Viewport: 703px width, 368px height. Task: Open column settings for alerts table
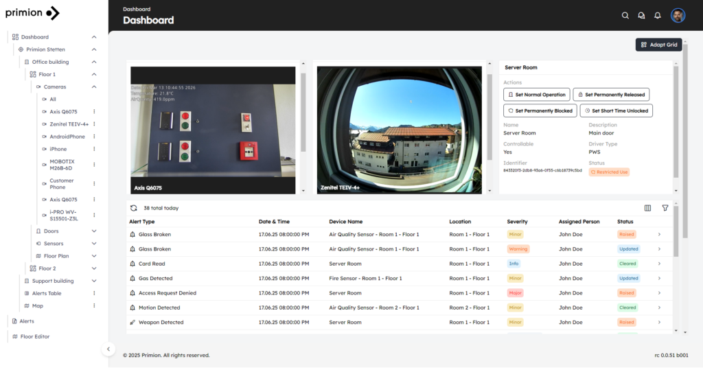click(647, 208)
